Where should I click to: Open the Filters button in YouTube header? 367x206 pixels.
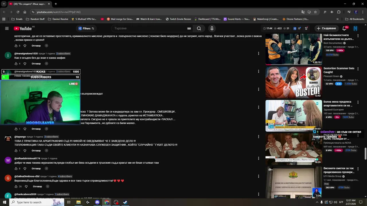(x=86, y=28)
